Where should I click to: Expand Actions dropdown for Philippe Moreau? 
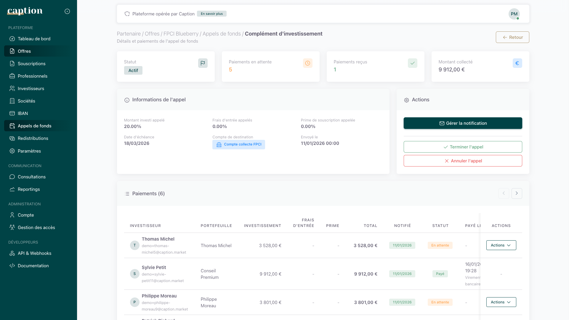click(x=501, y=302)
